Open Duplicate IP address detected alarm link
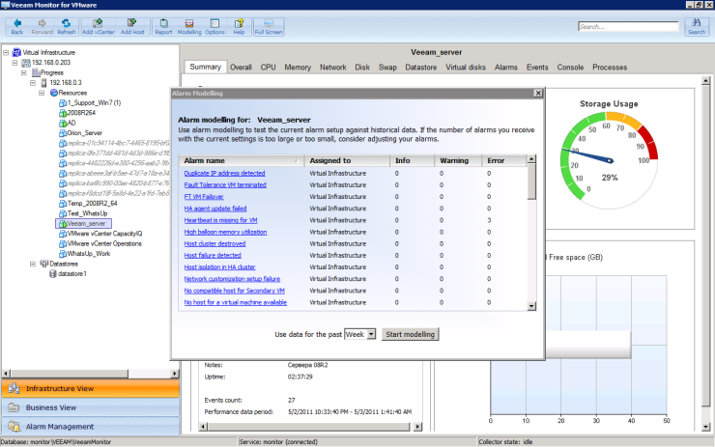The height and width of the screenshot is (447, 715). [224, 173]
